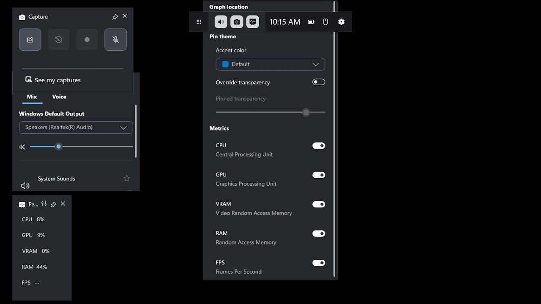Click the mouse click-through icon

325,22
